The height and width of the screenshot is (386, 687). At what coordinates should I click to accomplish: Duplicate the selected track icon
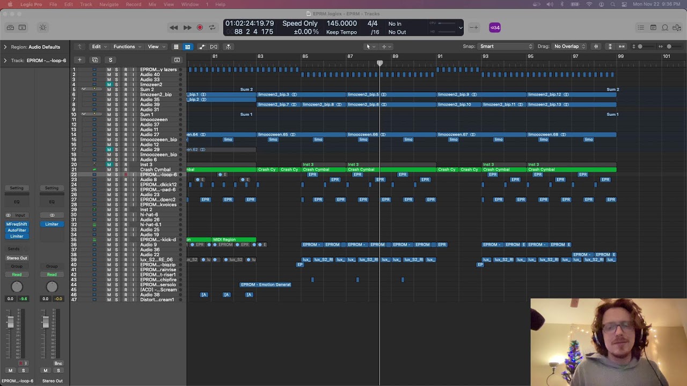(95, 60)
